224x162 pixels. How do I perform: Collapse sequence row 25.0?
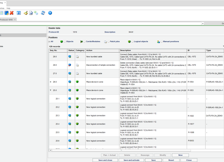click(51, 90)
